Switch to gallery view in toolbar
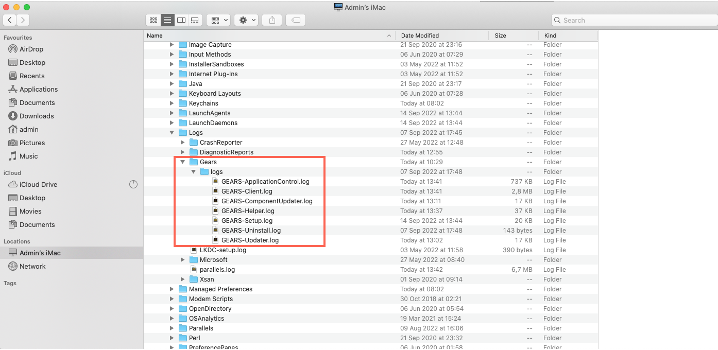 click(x=195, y=20)
